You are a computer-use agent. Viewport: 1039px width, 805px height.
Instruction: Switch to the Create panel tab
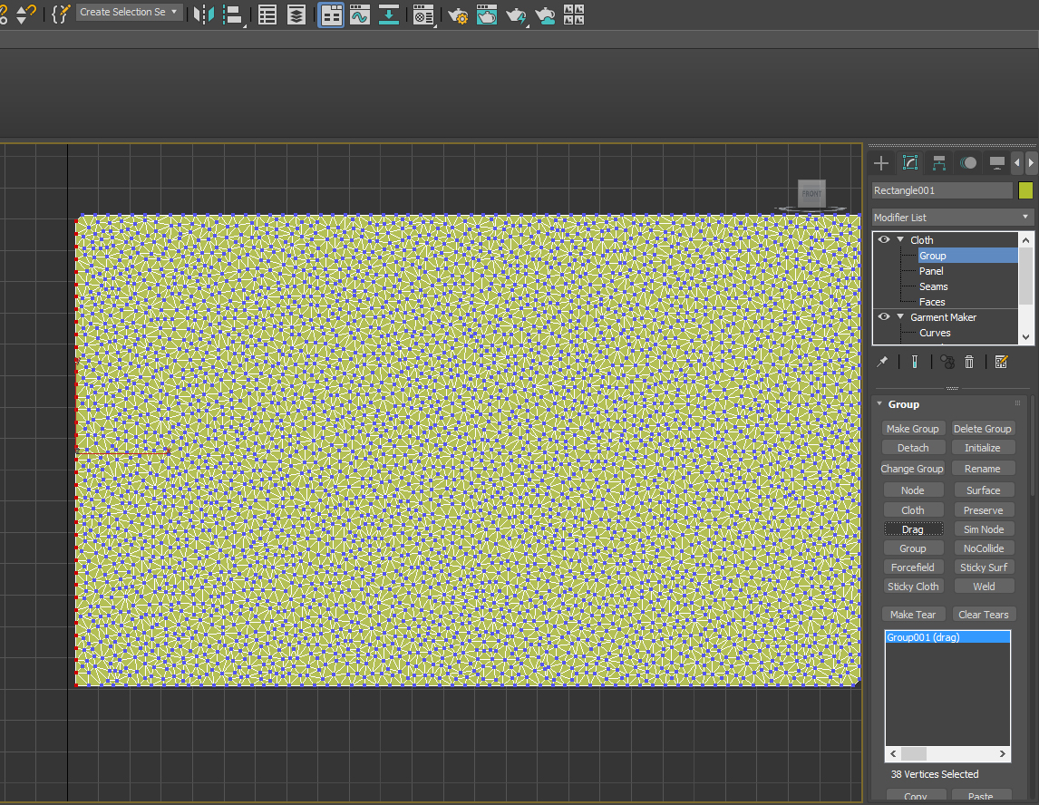click(881, 163)
